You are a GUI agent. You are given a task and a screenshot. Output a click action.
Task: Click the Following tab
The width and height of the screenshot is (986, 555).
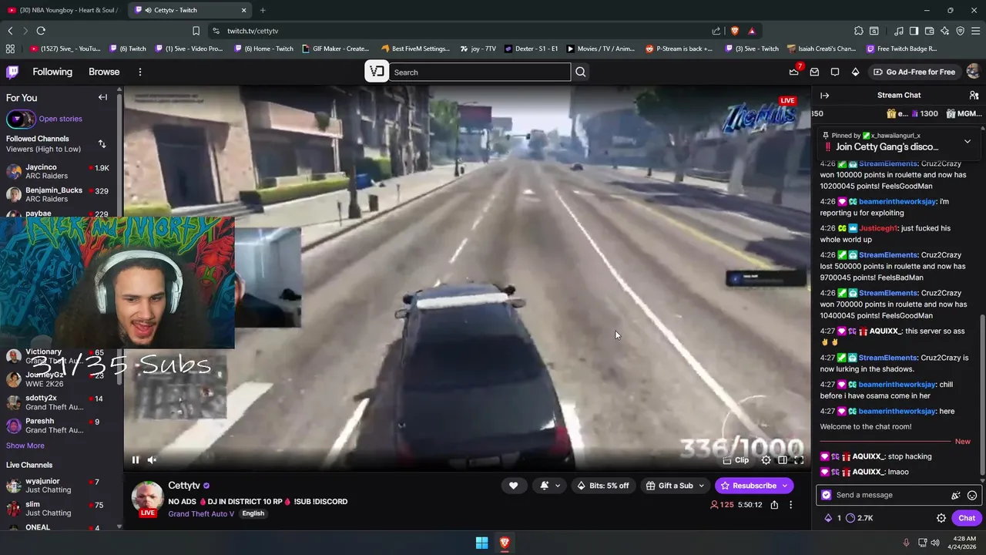52,72
